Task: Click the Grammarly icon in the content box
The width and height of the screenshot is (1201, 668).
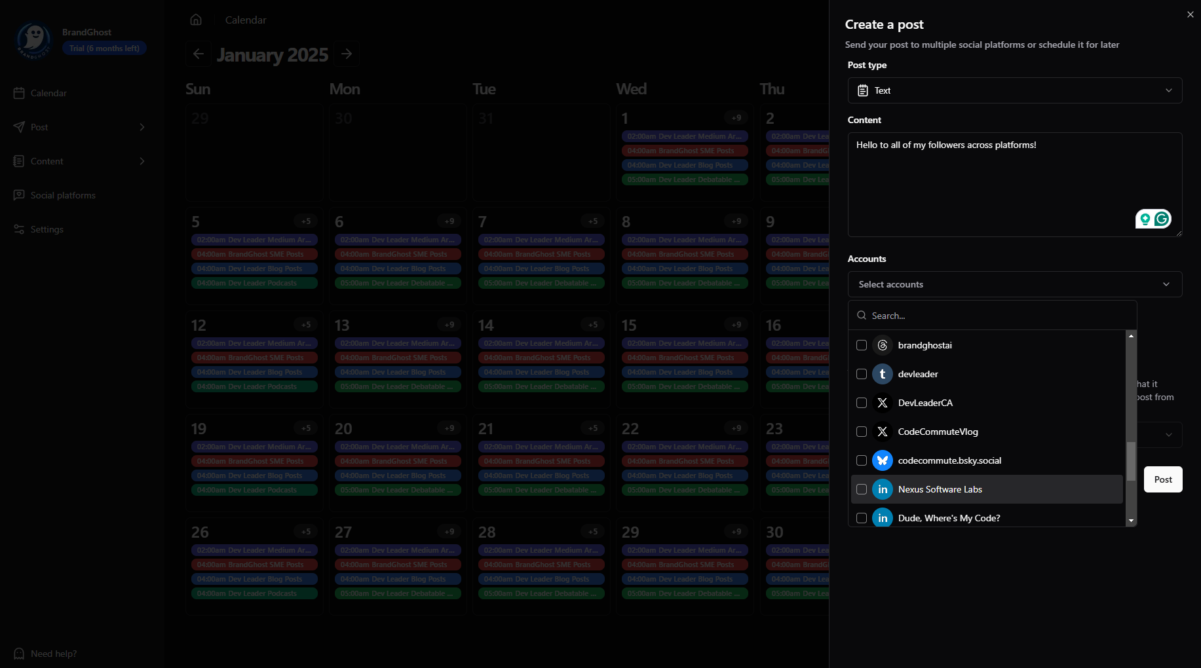Action: 1162,219
